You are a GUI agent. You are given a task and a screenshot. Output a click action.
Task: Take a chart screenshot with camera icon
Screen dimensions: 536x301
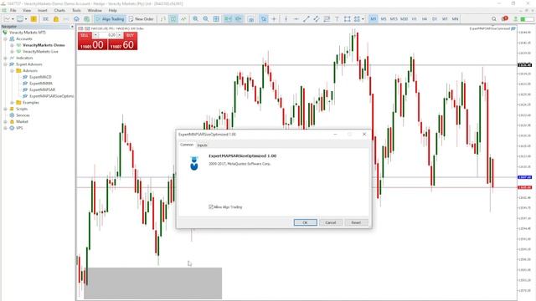(251, 19)
